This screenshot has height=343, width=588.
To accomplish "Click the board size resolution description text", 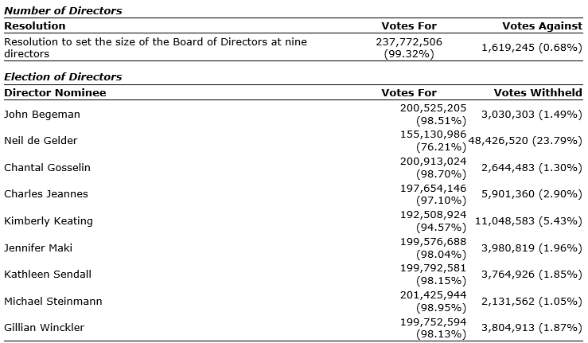I will 155,47.
